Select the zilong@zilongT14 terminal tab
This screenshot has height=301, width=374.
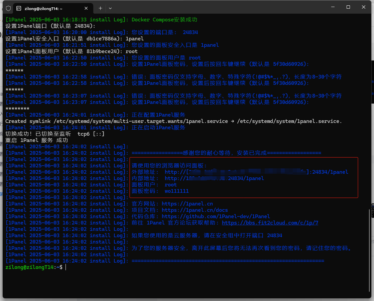53,8
